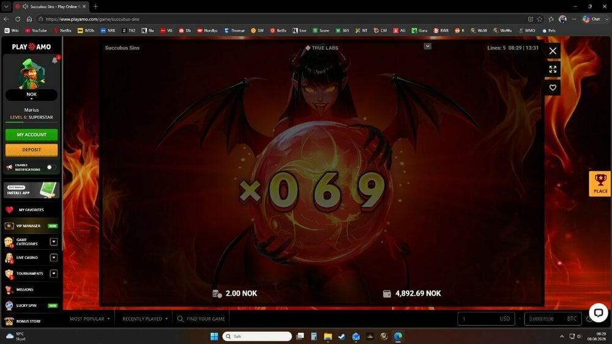Open Microsoft Edge from the taskbar
The height and width of the screenshot is (344, 612).
point(398,336)
